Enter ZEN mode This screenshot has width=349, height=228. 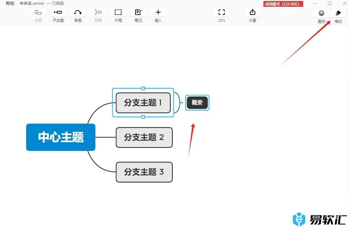tap(221, 13)
